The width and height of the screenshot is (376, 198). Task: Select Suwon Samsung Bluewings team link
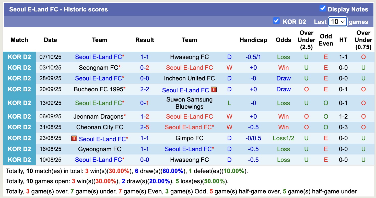pyautogui.click(x=189, y=103)
